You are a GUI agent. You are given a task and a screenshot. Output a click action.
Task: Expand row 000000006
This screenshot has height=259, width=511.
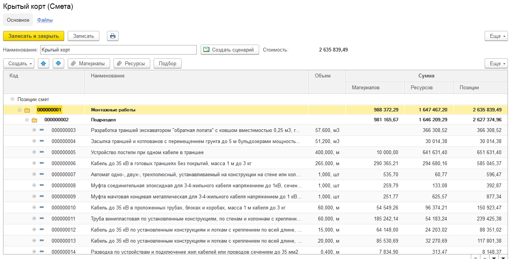[x=34, y=163]
